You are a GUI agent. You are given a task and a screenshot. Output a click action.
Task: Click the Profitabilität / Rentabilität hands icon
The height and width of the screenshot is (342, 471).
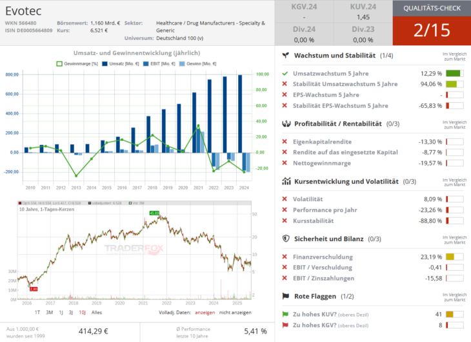[x=286, y=123]
